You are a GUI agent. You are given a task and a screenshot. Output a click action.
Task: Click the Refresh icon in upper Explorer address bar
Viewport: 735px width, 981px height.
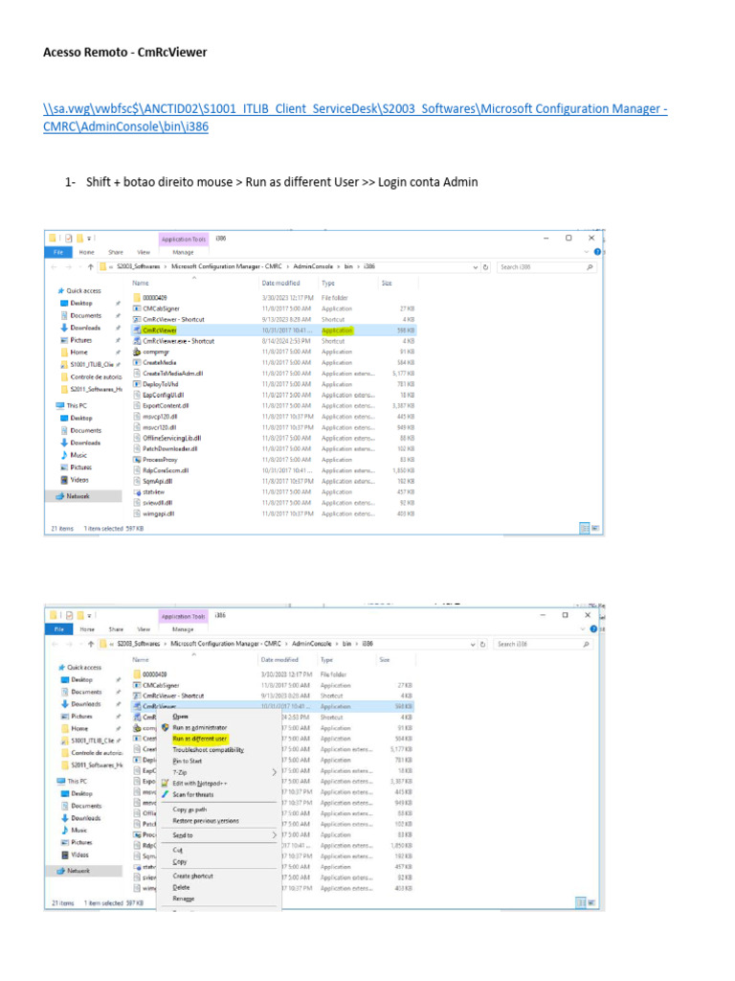coord(485,267)
